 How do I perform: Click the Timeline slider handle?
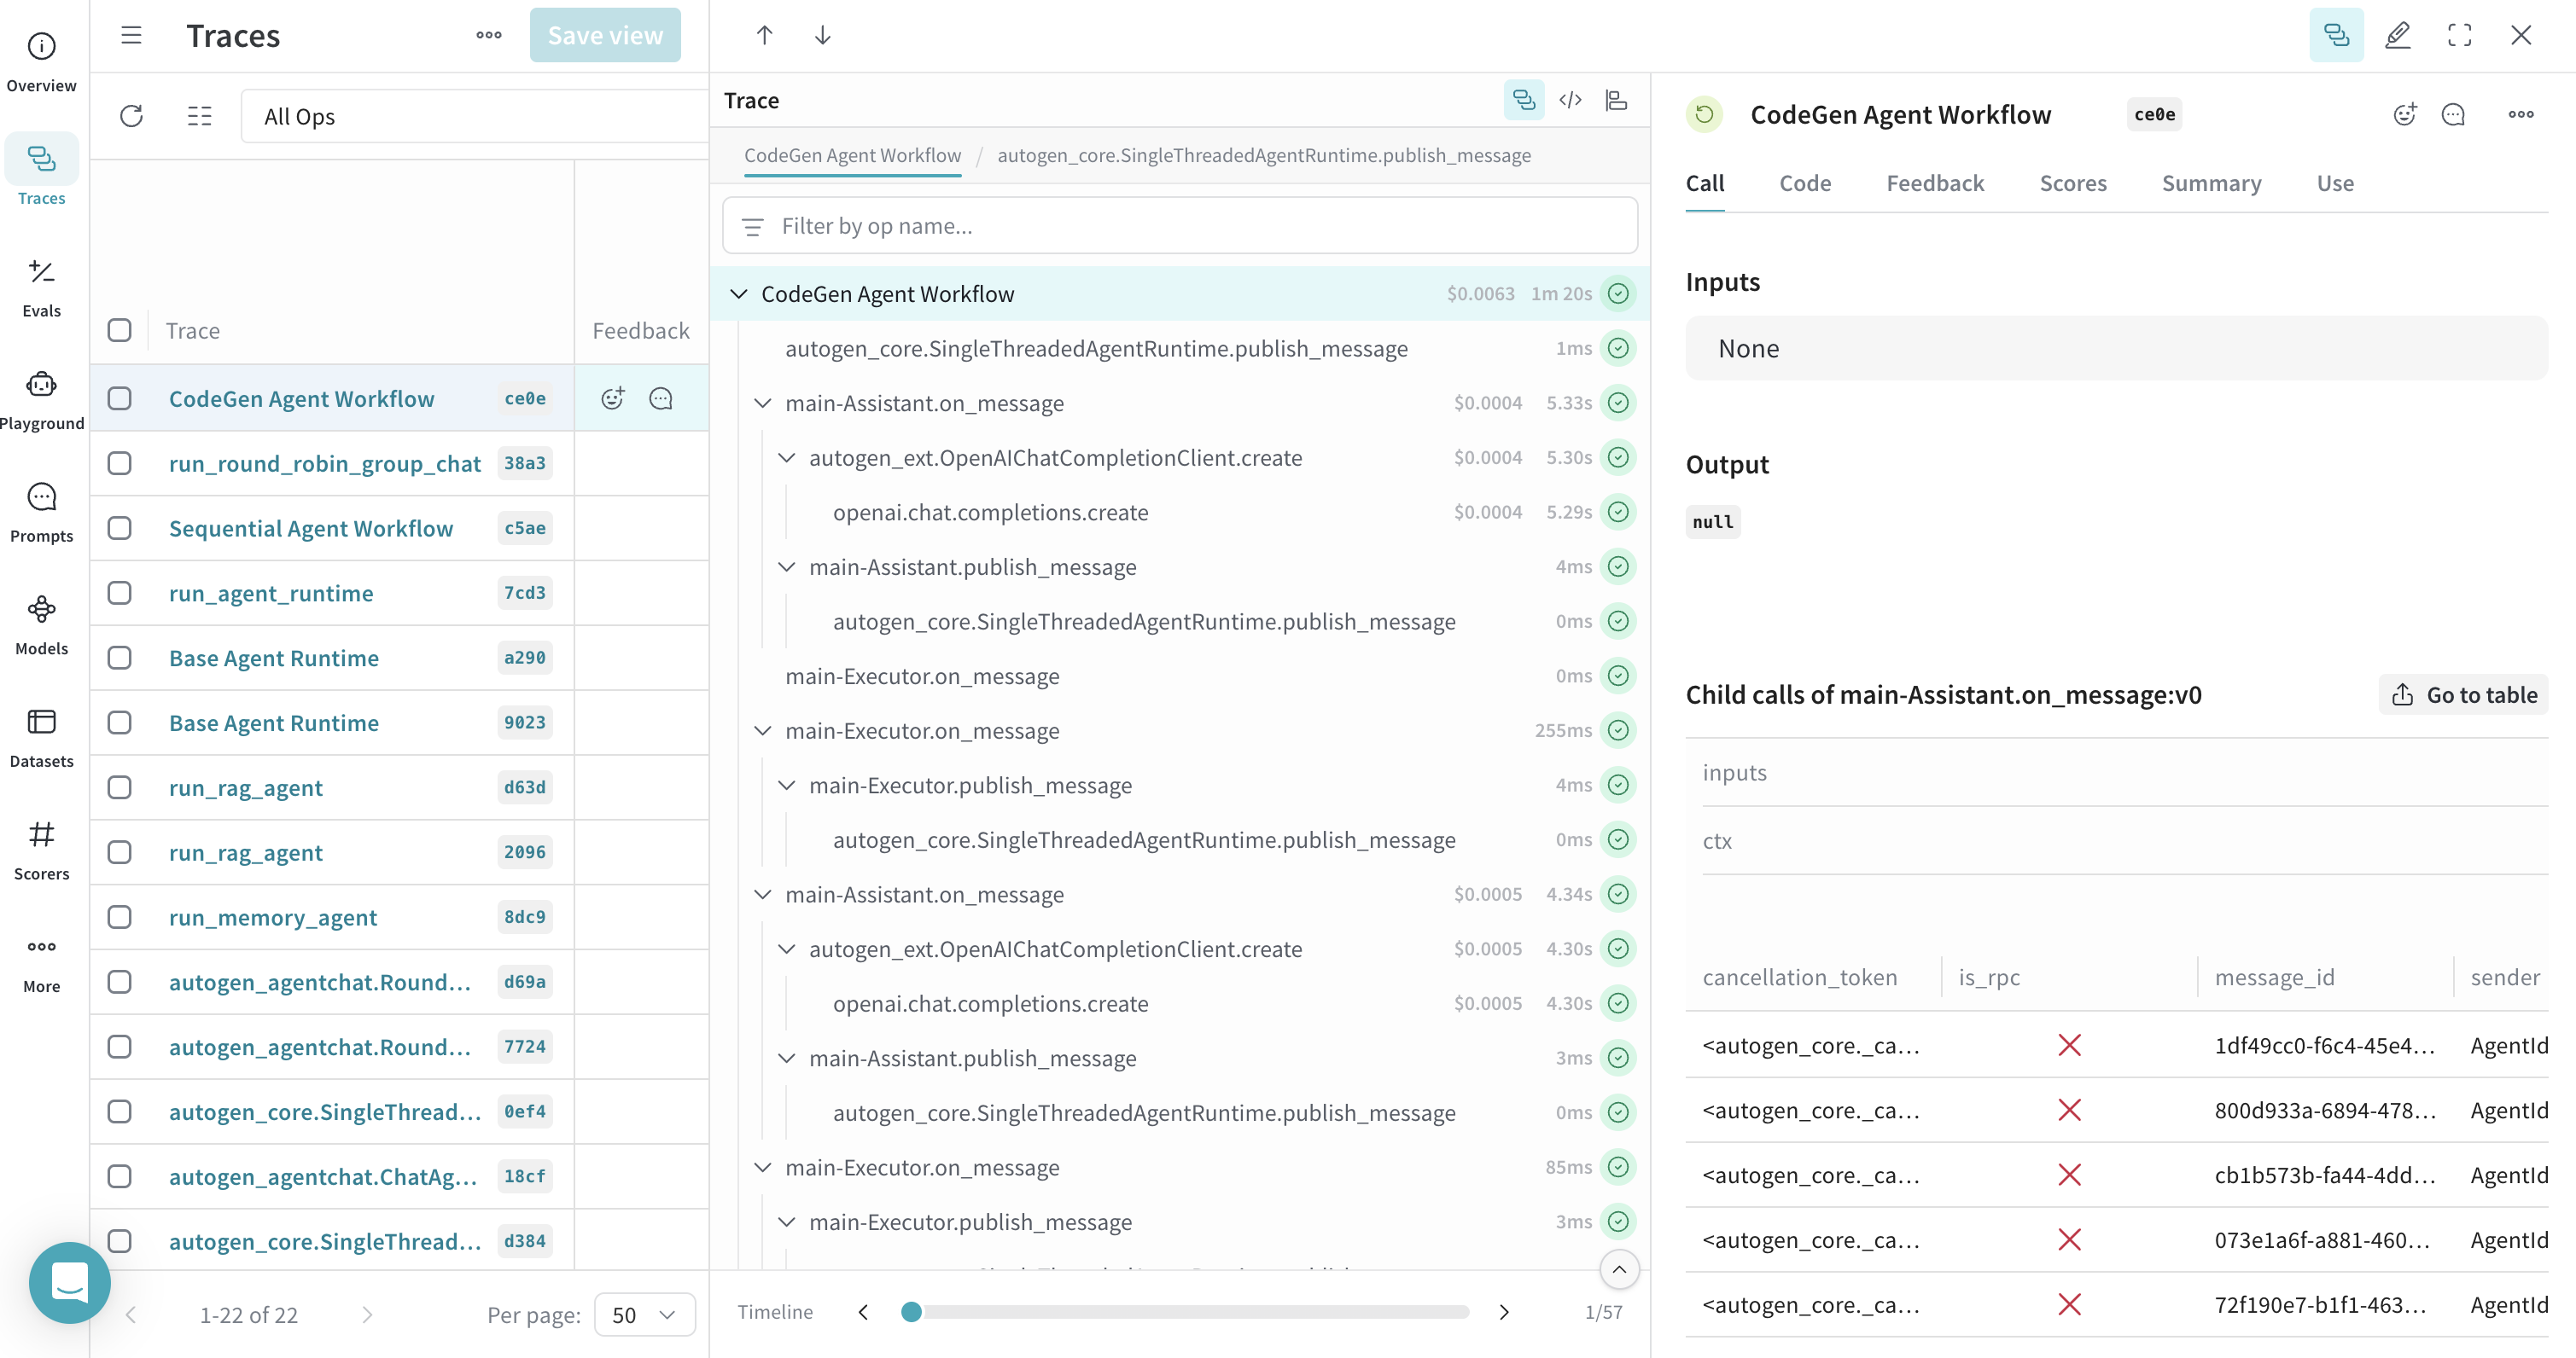pyautogui.click(x=910, y=1312)
